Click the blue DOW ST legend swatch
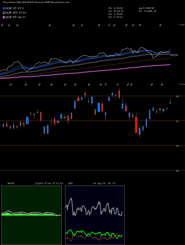Image resolution: width=185 pixels, height=245 pixels. [x=4, y=8]
